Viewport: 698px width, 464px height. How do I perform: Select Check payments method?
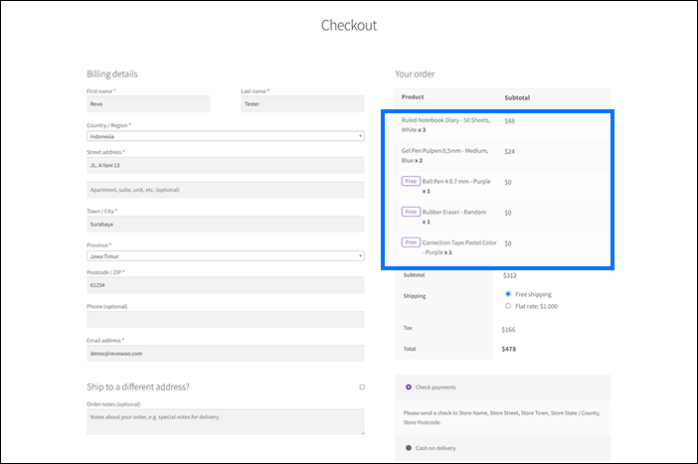coord(409,387)
